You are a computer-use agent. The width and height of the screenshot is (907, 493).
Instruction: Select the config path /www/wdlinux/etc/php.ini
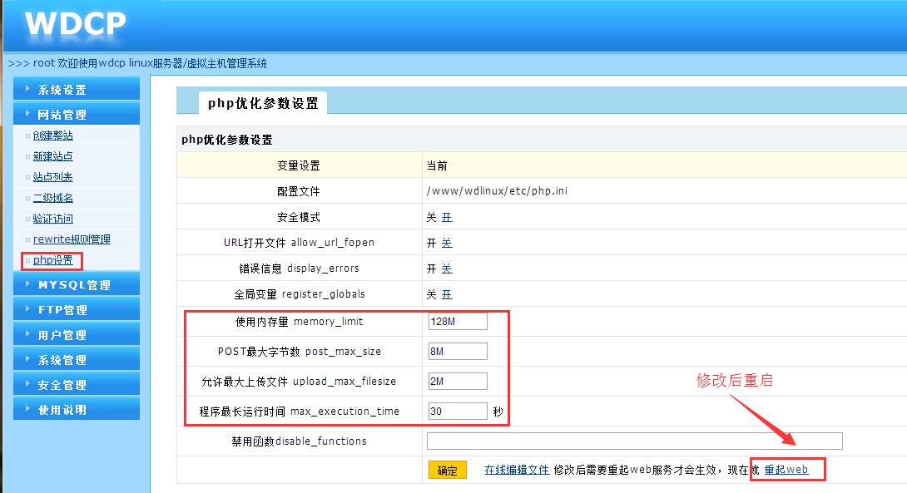(x=497, y=190)
